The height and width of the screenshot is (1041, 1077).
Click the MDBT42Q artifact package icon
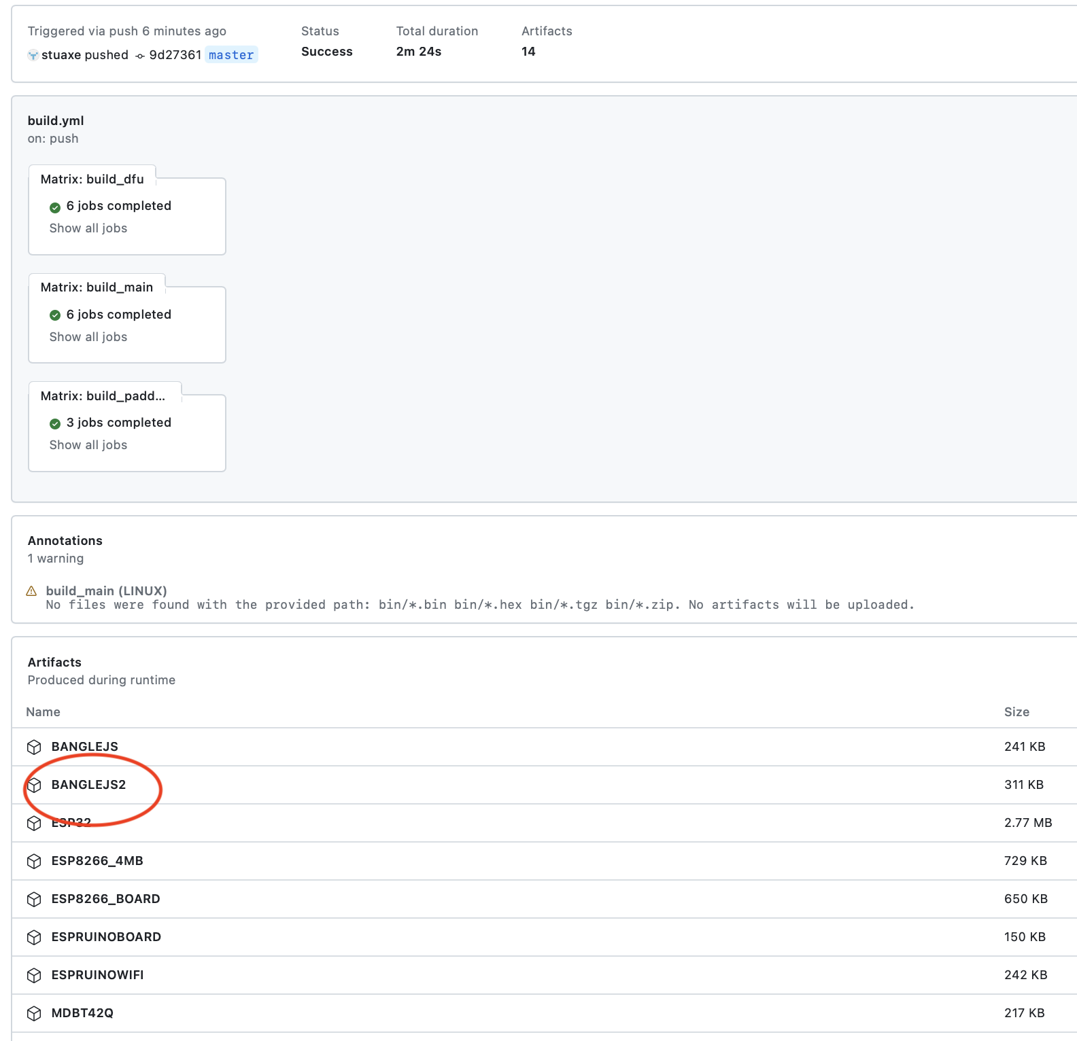pos(34,1013)
